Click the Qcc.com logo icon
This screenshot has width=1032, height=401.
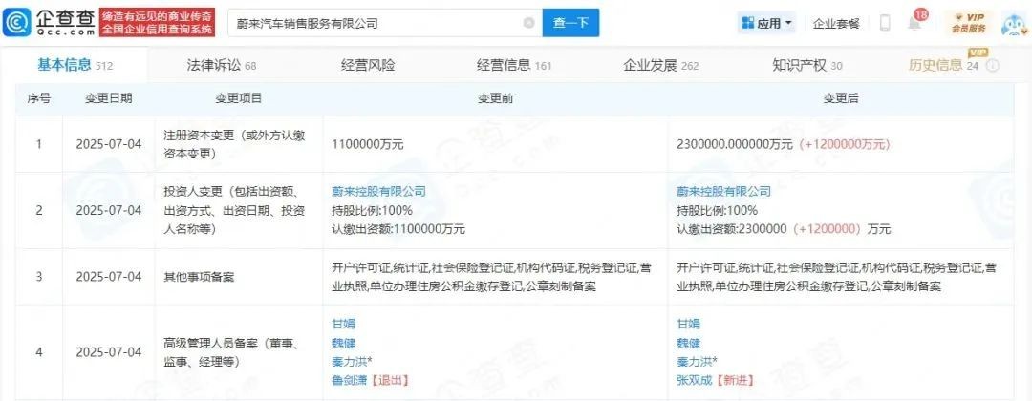click(17, 23)
